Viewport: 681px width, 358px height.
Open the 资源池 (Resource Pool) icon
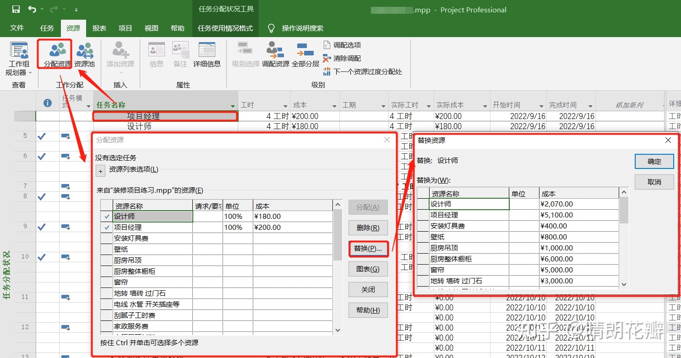(x=84, y=55)
